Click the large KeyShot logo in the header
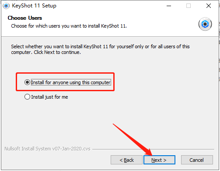Image resolution: width=220 pixels, height=171 pixels. 205,24
